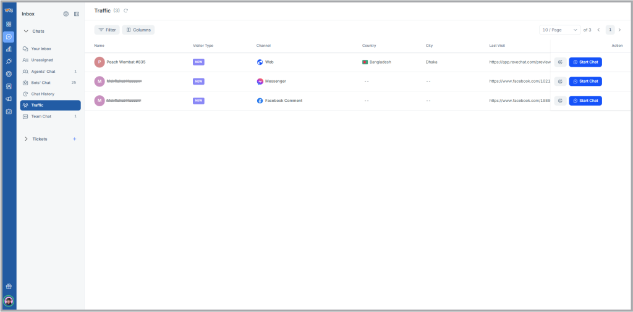The height and width of the screenshot is (312, 633).
Task: Go to Unassigned chats
Action: [x=42, y=60]
